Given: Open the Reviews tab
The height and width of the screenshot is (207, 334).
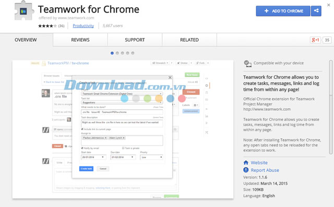Looking at the screenshot, I should [80, 40].
